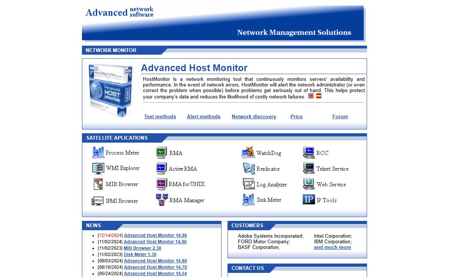
Task: Open the RMA for UNIX text link
Action: pyautogui.click(x=187, y=184)
